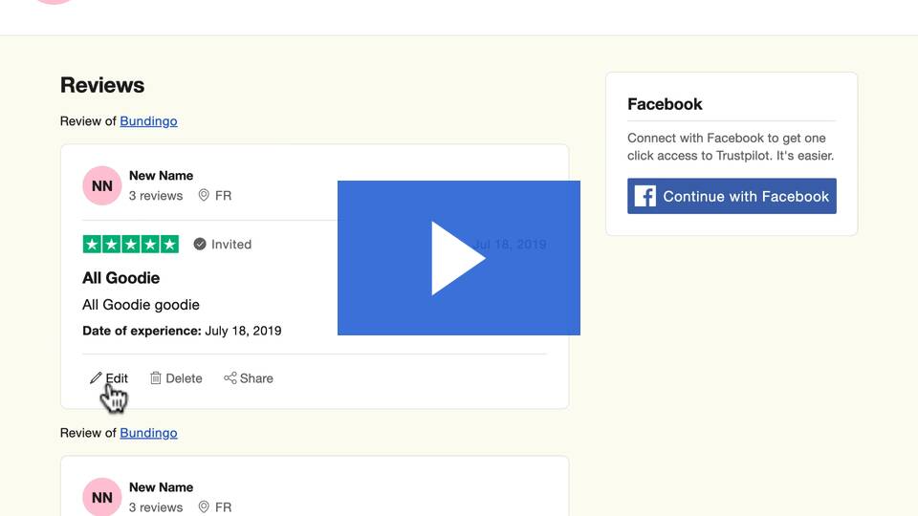Click Continue with Facebook button
Image resolution: width=918 pixels, height=516 pixels.
(732, 196)
